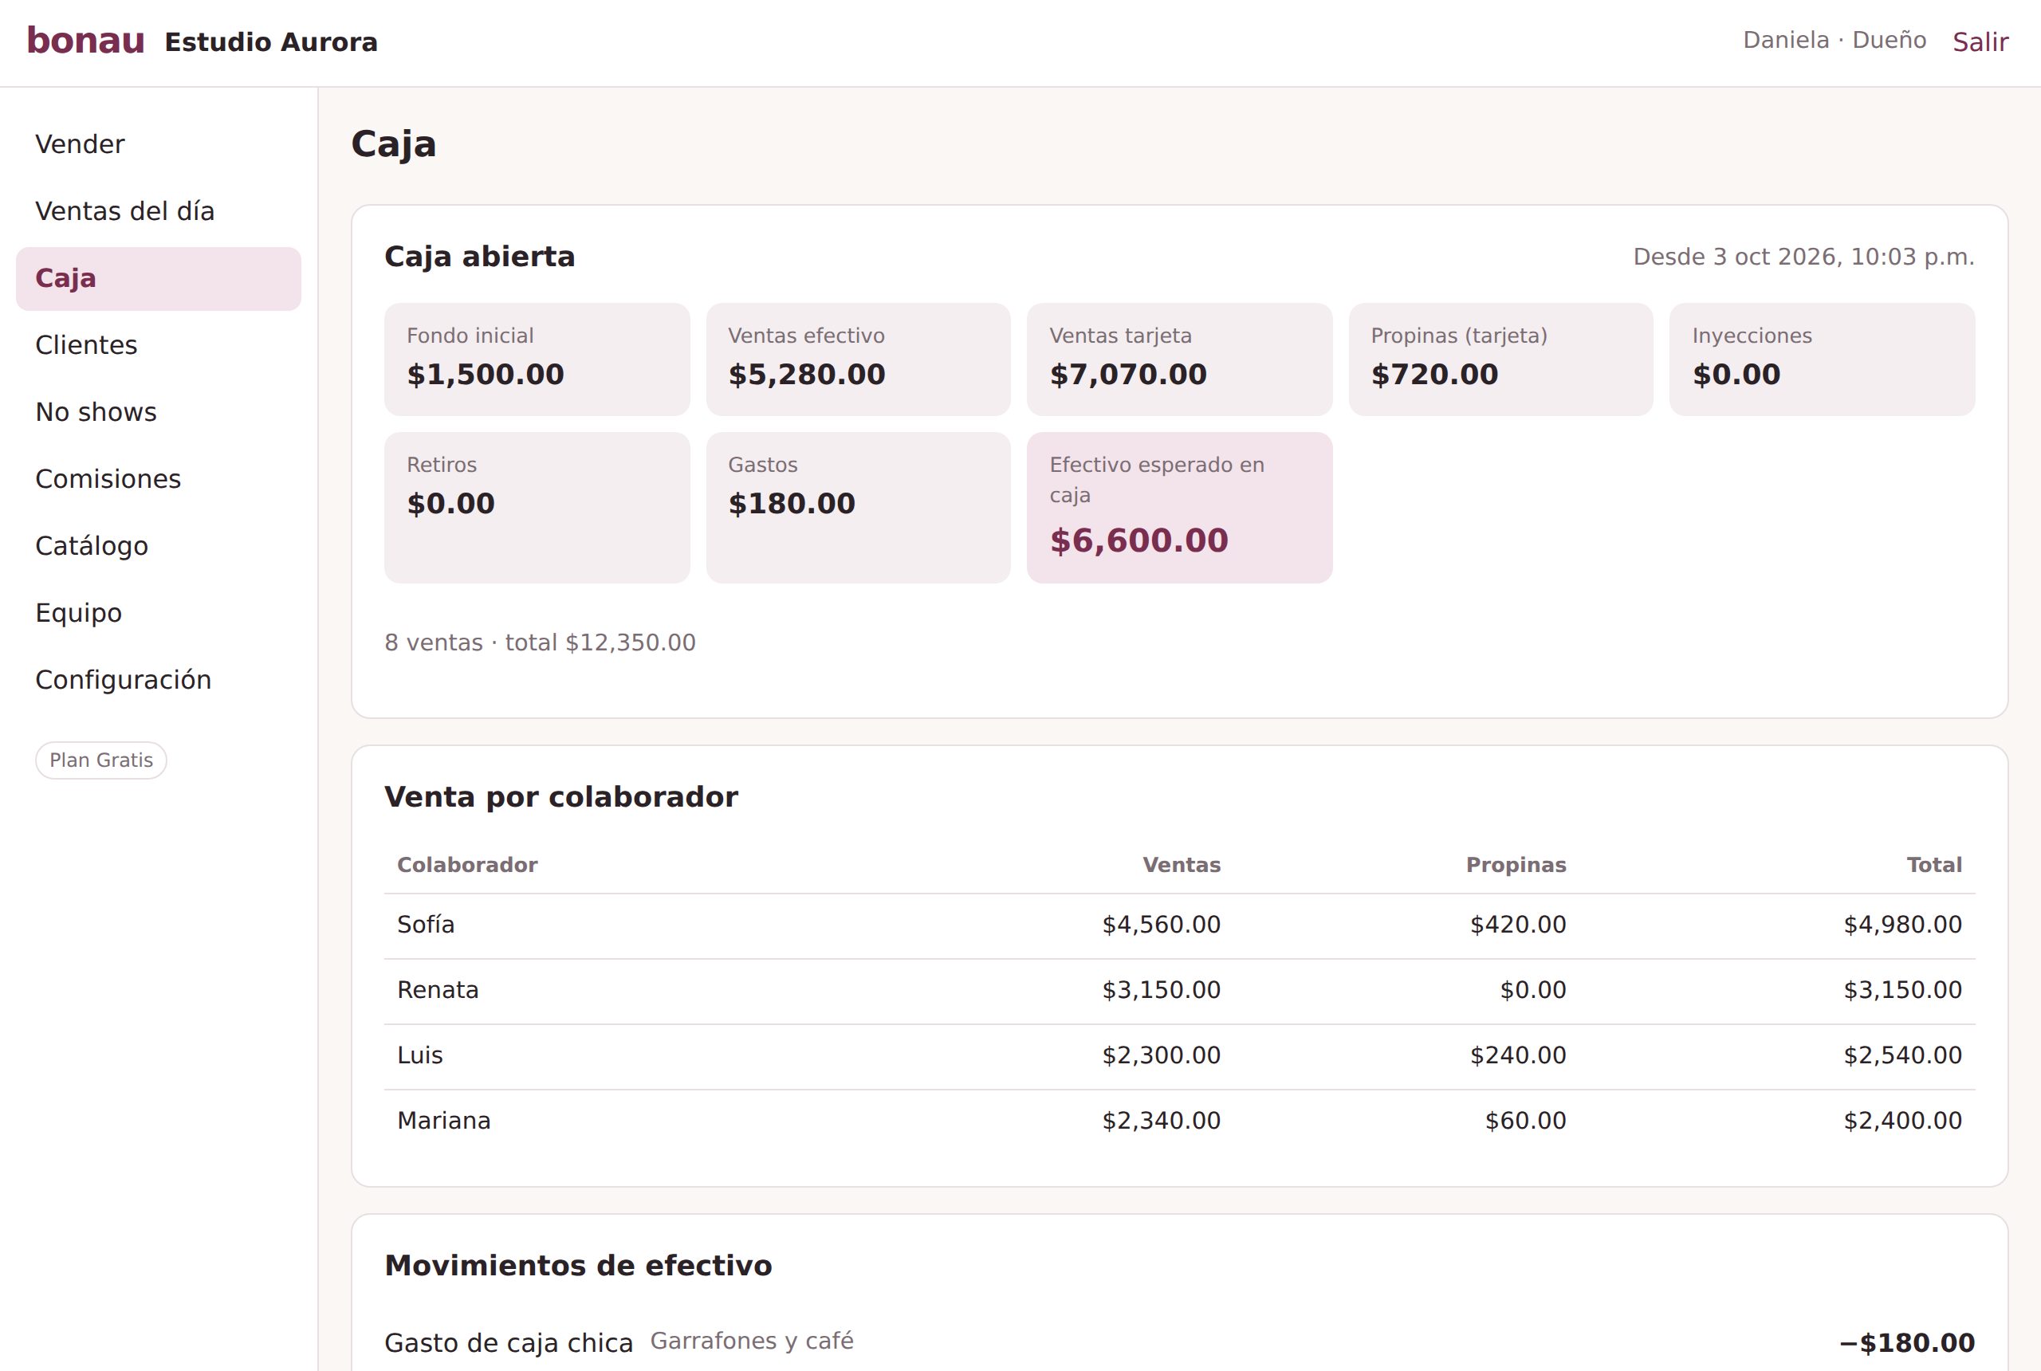2041x1371 pixels.
Task: Click Renata's sales $3,150.00 in Ventas column
Action: (x=1162, y=990)
